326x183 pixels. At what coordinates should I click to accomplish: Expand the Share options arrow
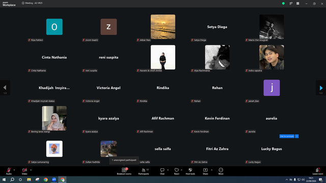coord(212,170)
